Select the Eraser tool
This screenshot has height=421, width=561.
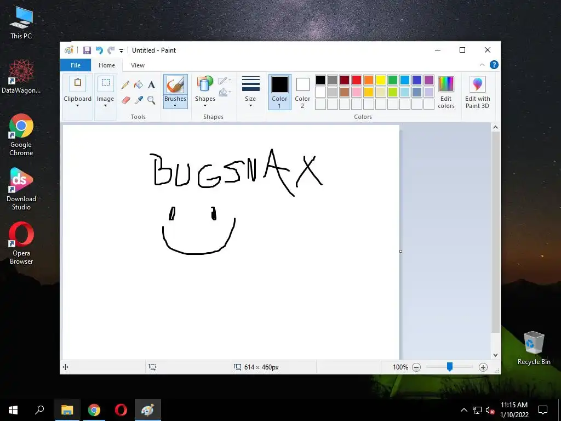(x=125, y=100)
